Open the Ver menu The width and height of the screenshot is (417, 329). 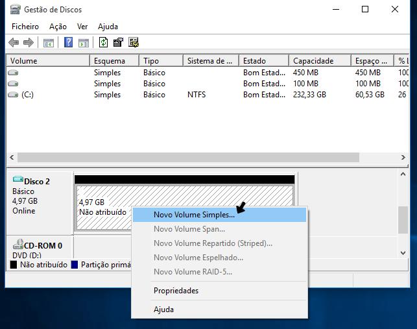point(82,27)
